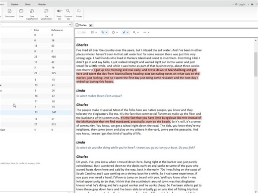The image size is (258, 193).
Task: Click the first 'Charles' speaker heading
Action: click(x=82, y=45)
